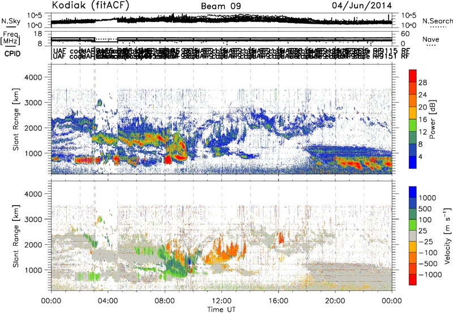The width and height of the screenshot is (453, 313).
Task: Click the "-500" velocity colorbar label
Action: click(x=428, y=264)
